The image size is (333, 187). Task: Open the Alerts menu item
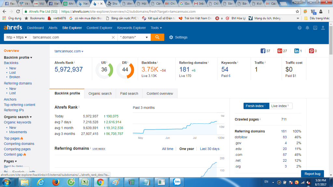pyautogui.click(x=53, y=28)
